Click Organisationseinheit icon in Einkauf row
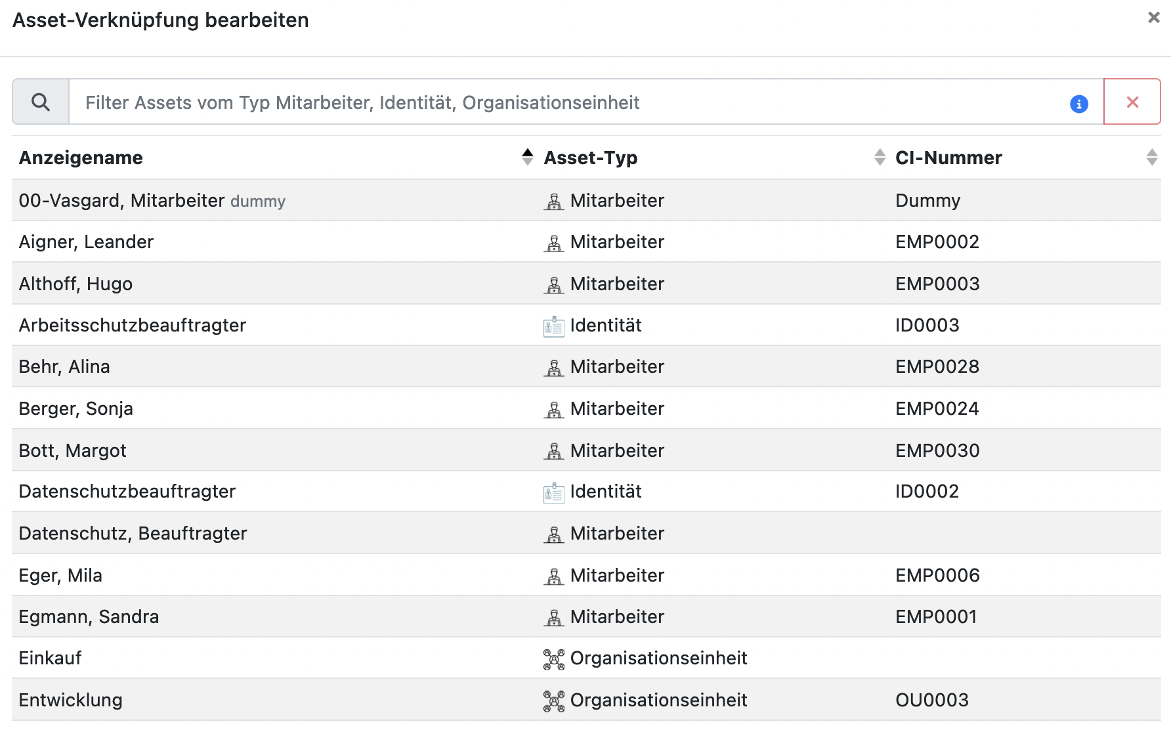1171x730 pixels. click(x=554, y=659)
